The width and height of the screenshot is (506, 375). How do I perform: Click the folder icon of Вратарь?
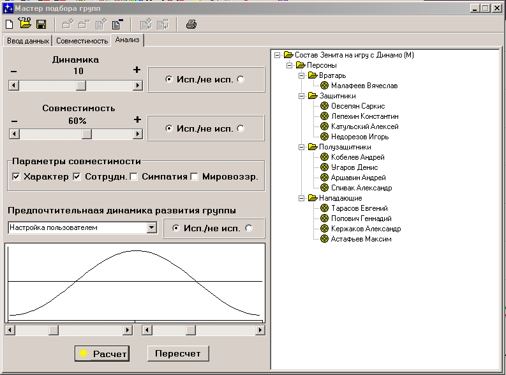313,75
